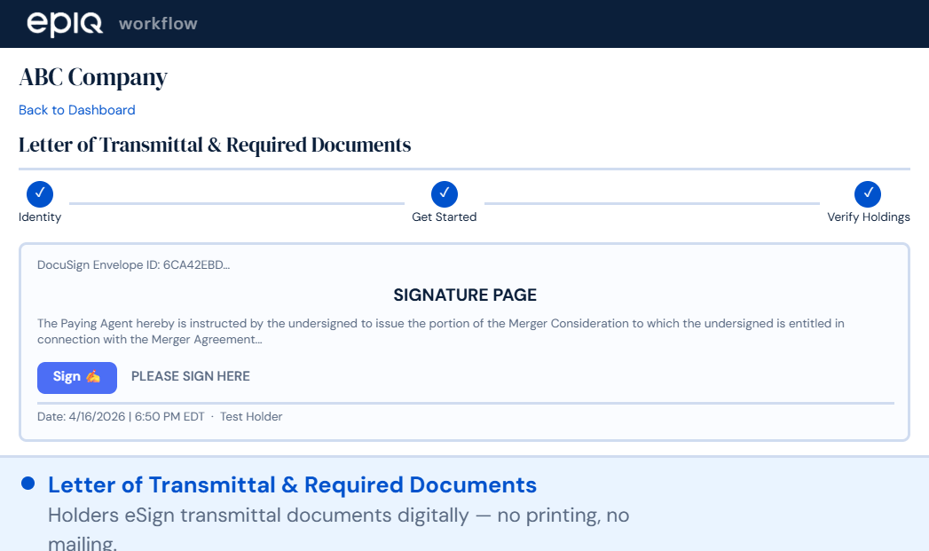Click the DocuSign Envelope ID text
The image size is (929, 551).
pos(133,264)
